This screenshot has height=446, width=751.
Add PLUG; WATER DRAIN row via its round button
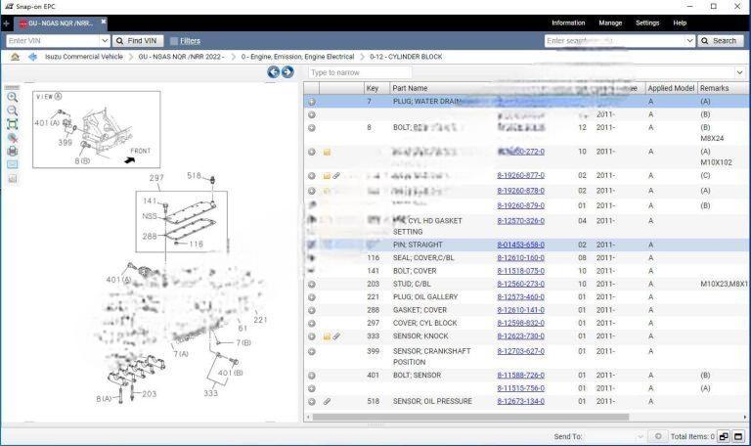click(x=312, y=102)
